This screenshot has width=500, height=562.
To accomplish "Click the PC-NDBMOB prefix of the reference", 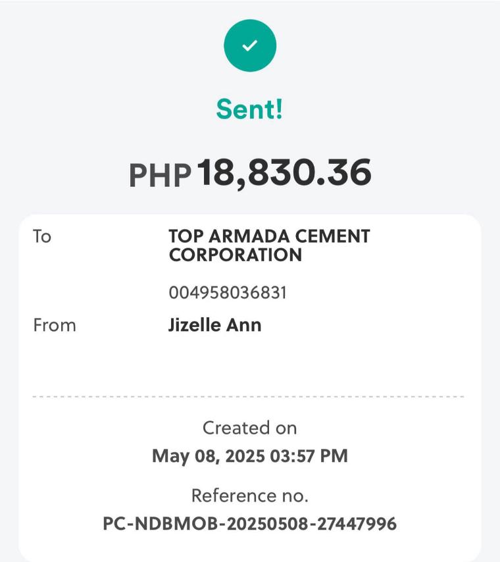I will 151,524.
